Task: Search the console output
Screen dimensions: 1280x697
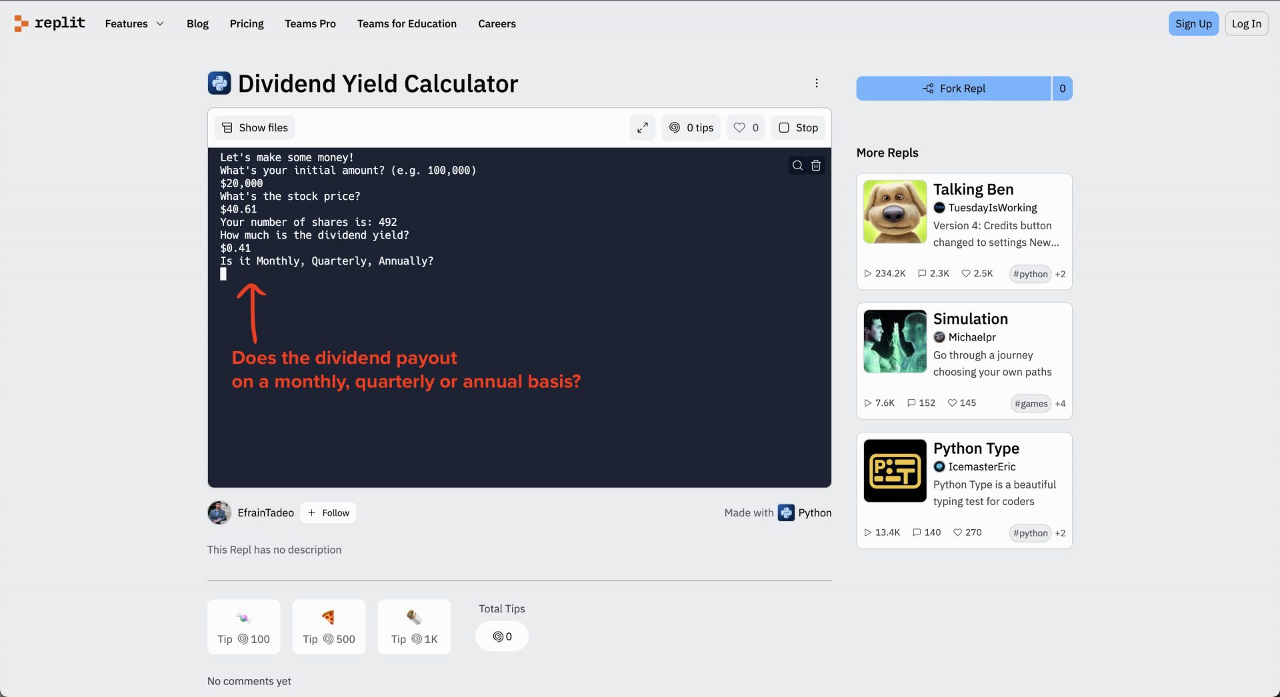Action: click(x=797, y=165)
